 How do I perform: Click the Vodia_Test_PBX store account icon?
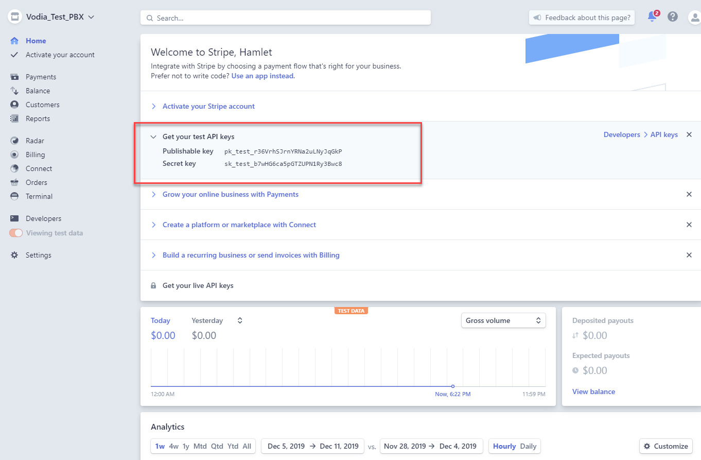15,16
